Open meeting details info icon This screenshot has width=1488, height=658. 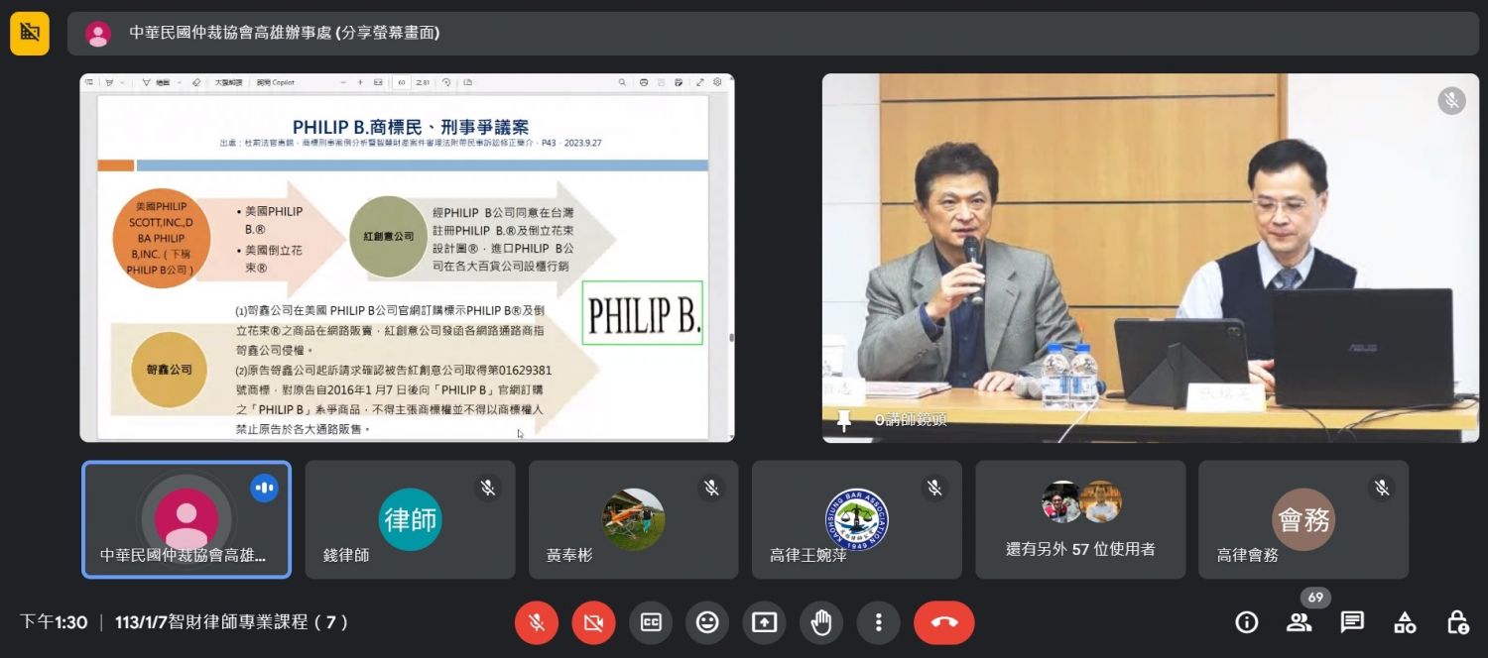pyautogui.click(x=1246, y=622)
